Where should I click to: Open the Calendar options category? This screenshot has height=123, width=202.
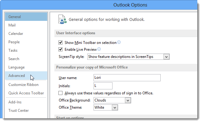[x=26, y=34]
